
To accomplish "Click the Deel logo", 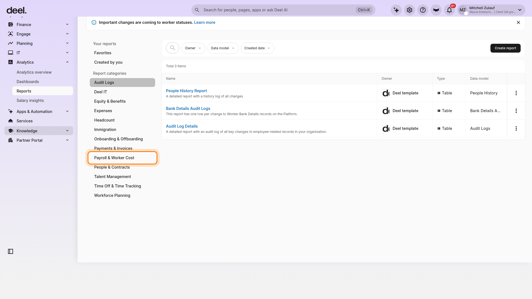I will (x=16, y=11).
